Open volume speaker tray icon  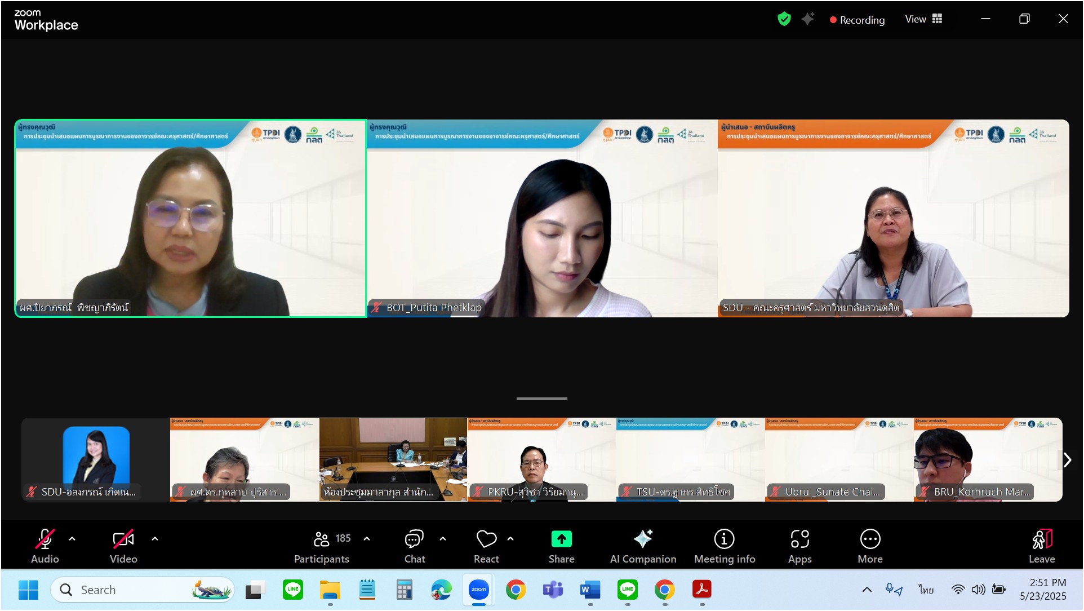pos(978,590)
